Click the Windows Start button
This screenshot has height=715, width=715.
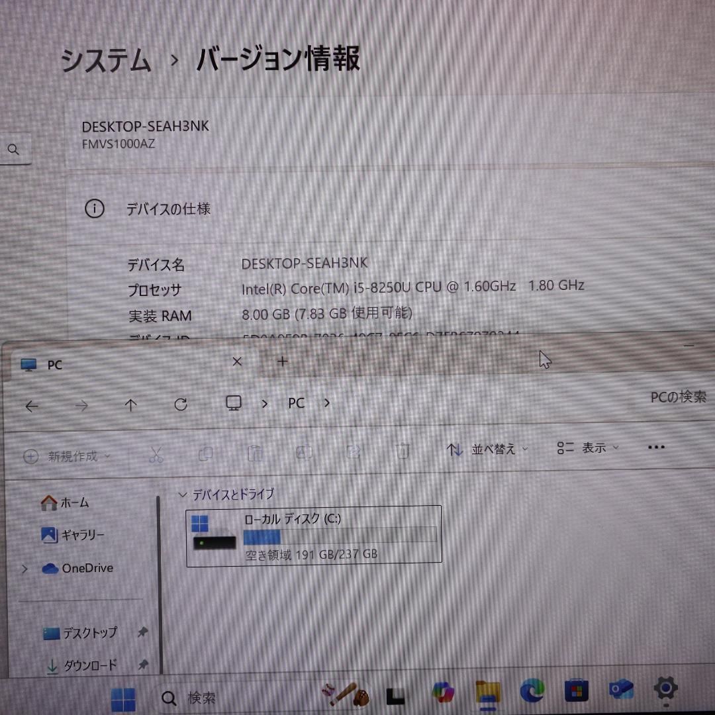[123, 698]
